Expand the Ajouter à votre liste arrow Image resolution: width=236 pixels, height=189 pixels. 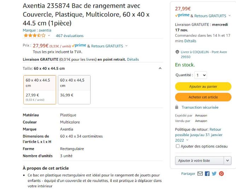228,160
